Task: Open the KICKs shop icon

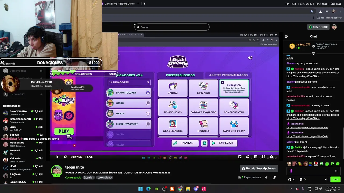Action: tap(301, 179)
